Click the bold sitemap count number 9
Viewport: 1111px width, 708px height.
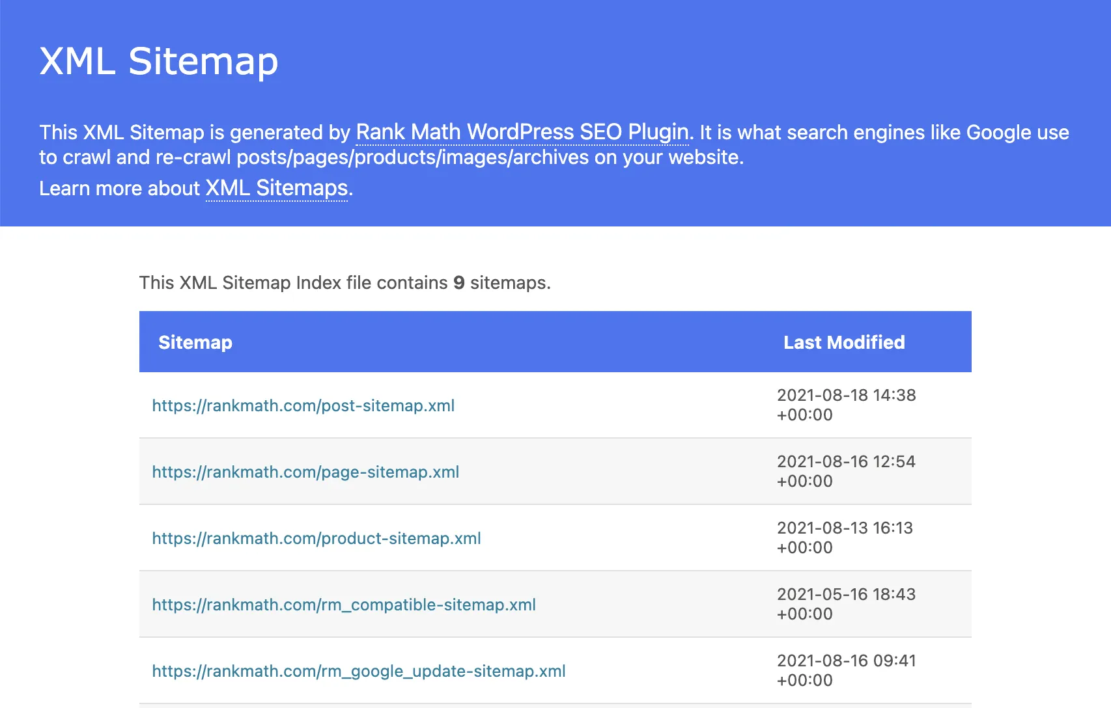(459, 283)
